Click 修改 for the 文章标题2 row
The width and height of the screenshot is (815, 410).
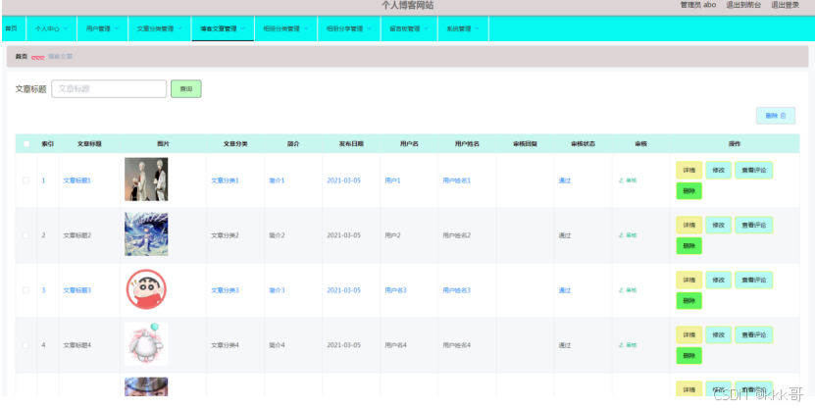pos(718,225)
